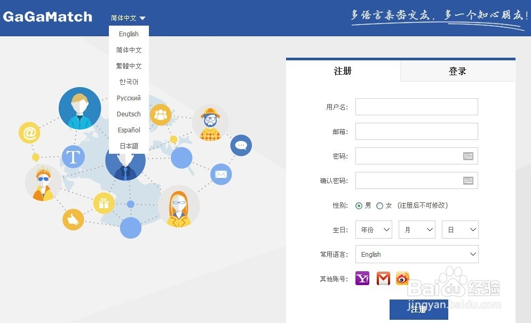Open the 常用语言 English language dropdown
The image size is (531, 323).
point(417,254)
